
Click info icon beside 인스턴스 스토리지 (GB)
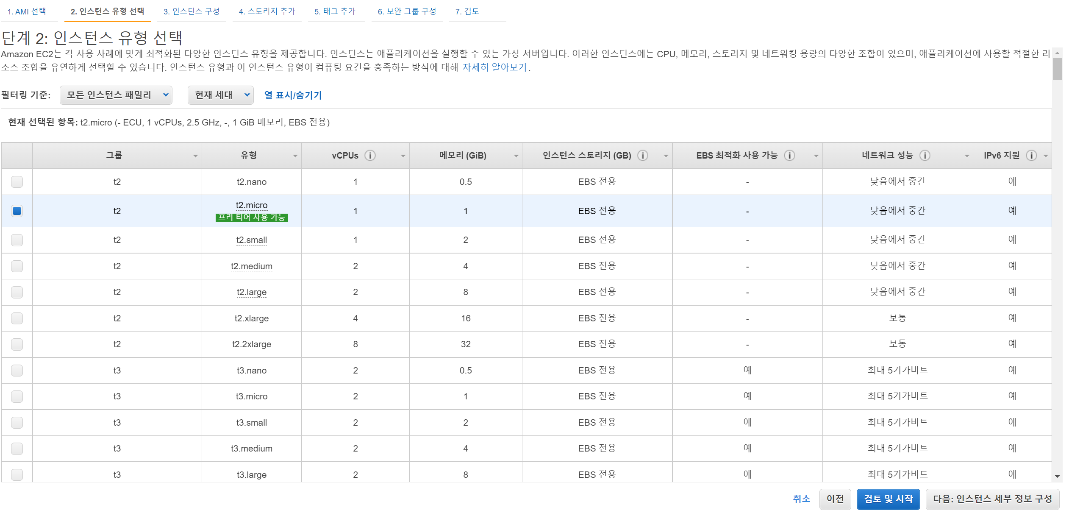tap(643, 156)
